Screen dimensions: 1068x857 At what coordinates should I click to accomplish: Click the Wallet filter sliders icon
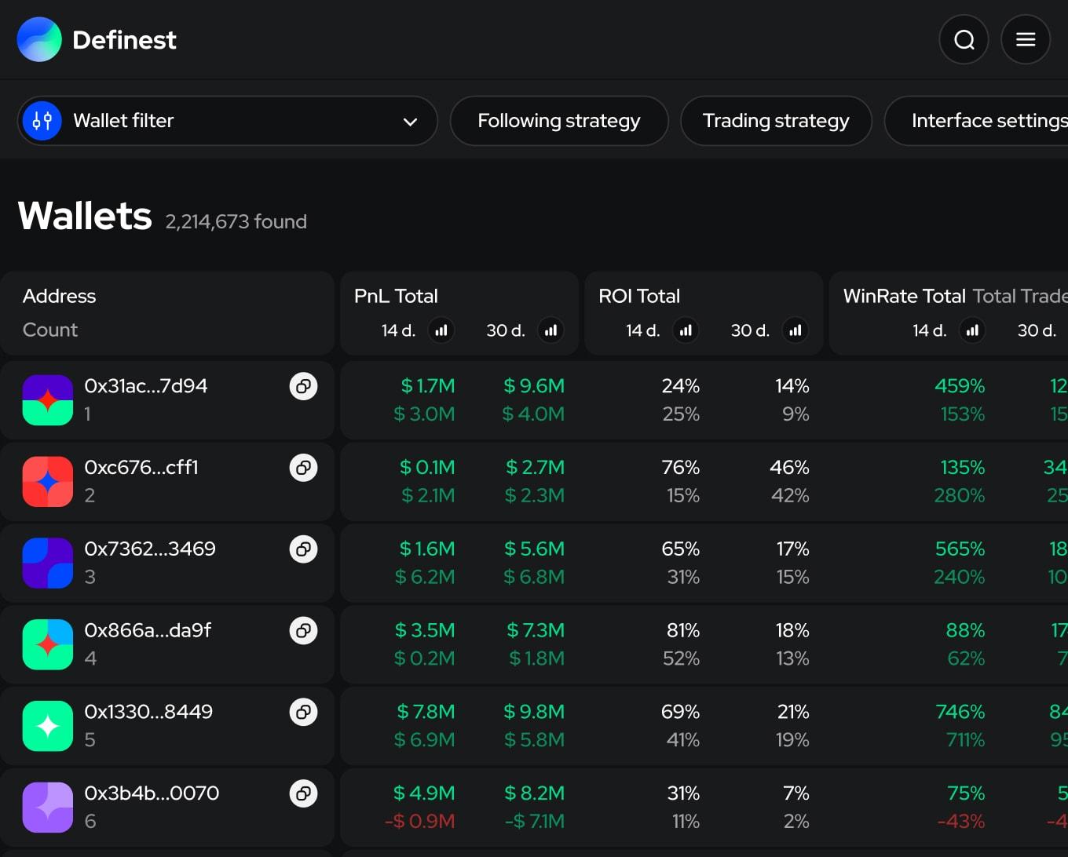click(x=42, y=121)
